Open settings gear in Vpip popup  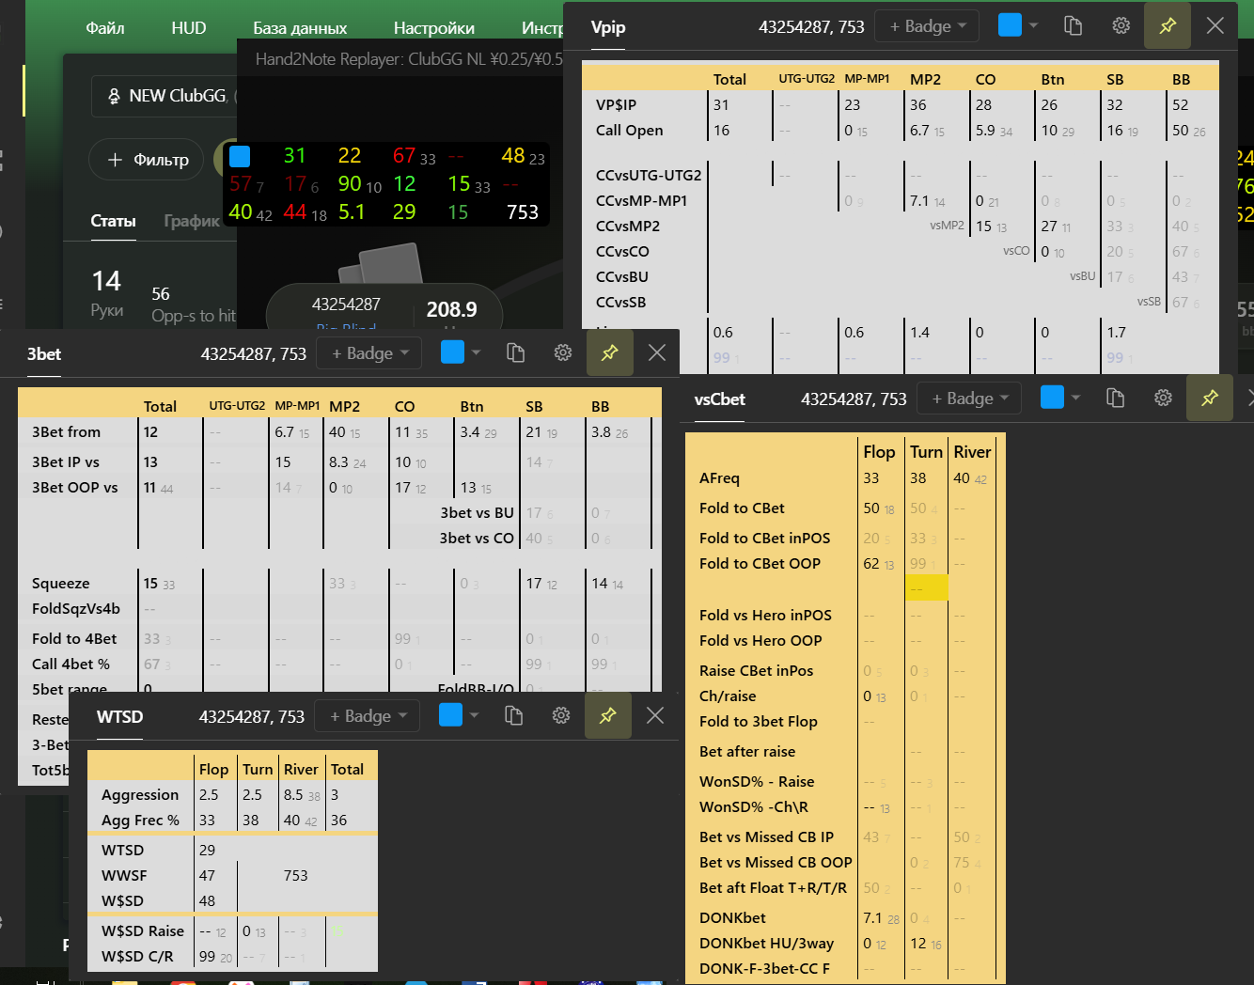click(x=1121, y=26)
